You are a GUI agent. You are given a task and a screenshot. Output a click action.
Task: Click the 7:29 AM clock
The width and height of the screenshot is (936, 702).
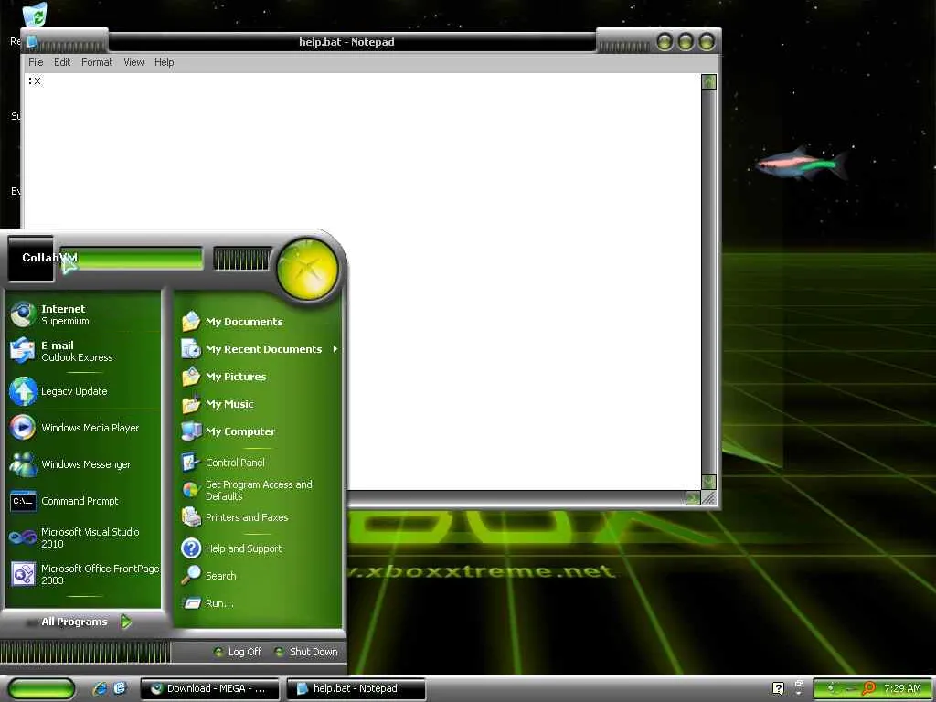tap(902, 688)
